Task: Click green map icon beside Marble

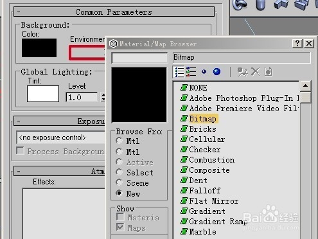Action: coord(184,231)
